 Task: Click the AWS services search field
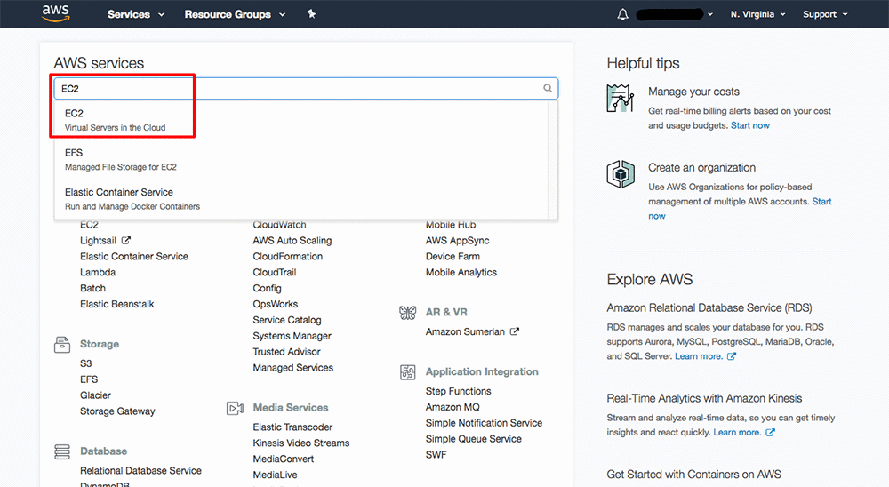pyautogui.click(x=306, y=89)
